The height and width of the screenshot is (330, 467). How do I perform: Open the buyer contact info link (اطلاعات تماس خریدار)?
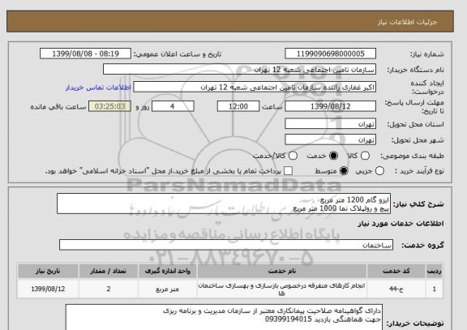(x=98, y=88)
